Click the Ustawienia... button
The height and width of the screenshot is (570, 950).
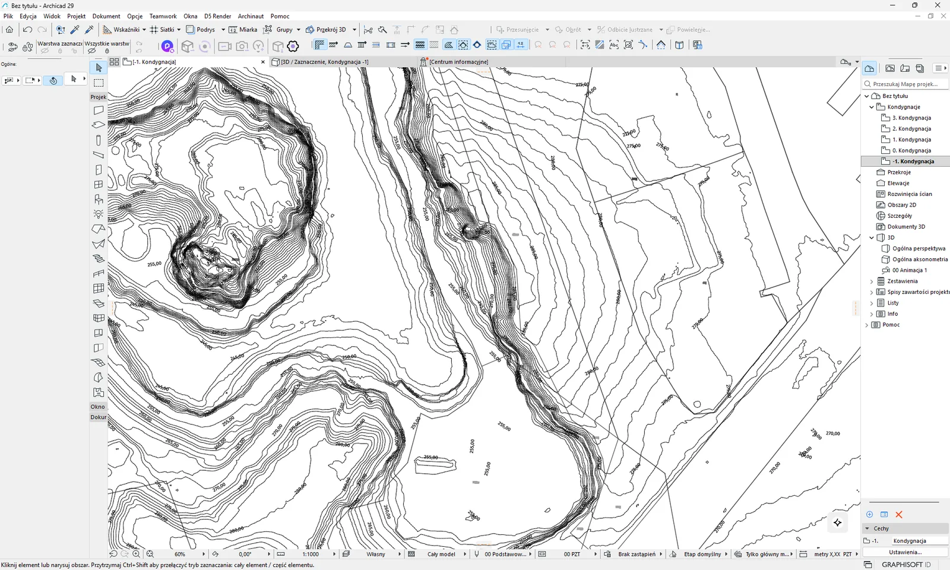tap(905, 552)
